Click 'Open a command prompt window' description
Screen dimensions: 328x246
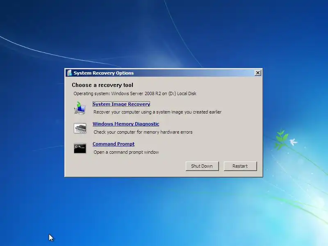click(126, 152)
